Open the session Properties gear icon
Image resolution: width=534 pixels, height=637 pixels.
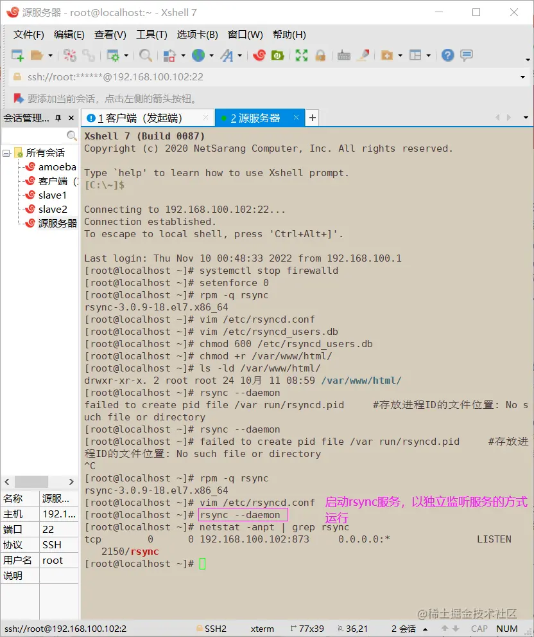click(113, 55)
